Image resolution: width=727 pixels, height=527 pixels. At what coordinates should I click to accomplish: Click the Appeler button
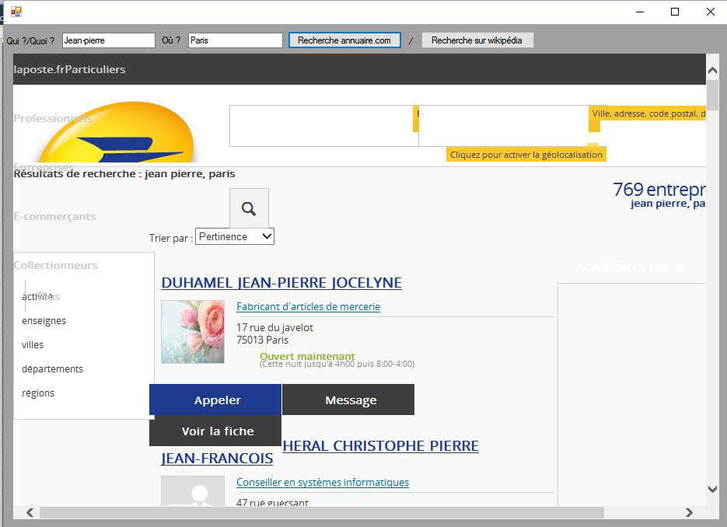[x=215, y=400]
